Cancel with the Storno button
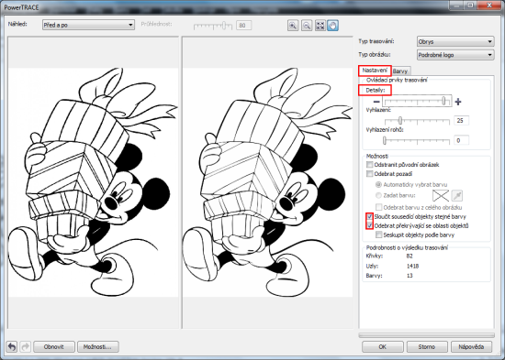This screenshot has height=360, width=505. pyautogui.click(x=427, y=346)
